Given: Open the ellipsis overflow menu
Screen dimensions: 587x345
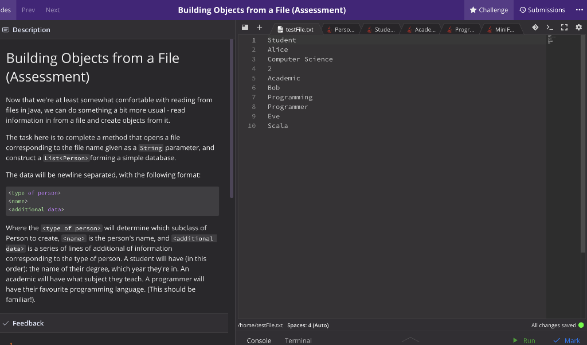Looking at the screenshot, I should point(578,10).
